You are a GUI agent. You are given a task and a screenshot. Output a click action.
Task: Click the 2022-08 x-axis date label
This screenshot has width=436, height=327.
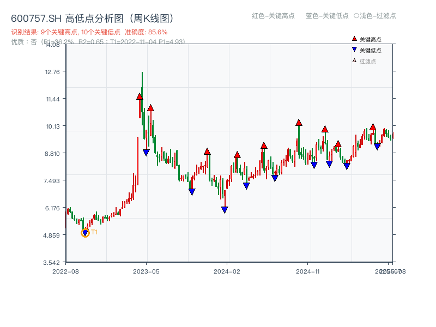[x=65, y=271]
